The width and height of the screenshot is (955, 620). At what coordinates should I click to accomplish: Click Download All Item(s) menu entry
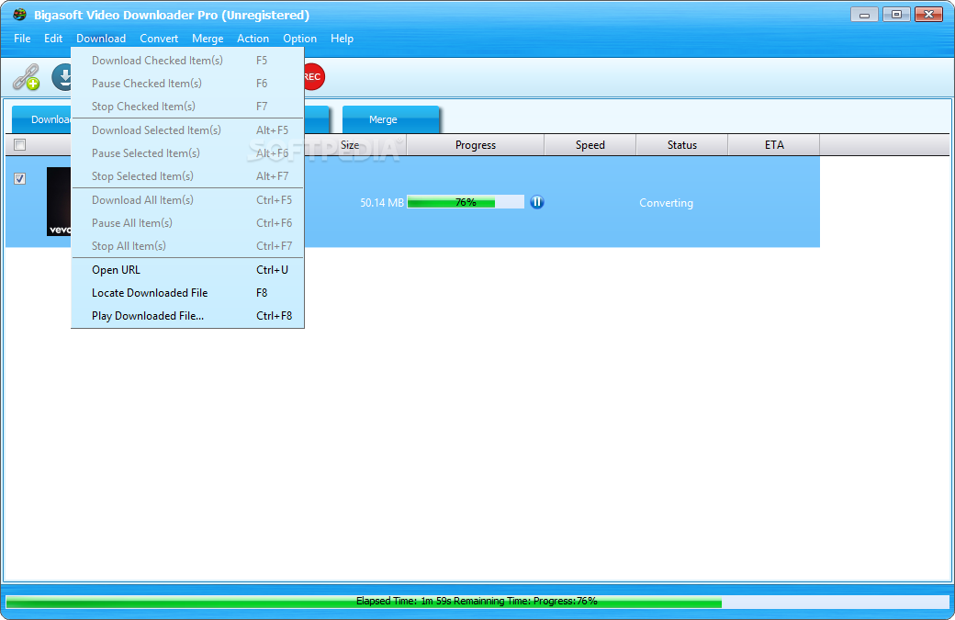pos(187,200)
